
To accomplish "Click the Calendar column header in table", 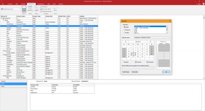I will (88, 16).
